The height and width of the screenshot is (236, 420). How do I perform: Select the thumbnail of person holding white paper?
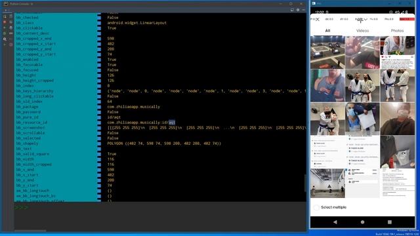click(362, 119)
